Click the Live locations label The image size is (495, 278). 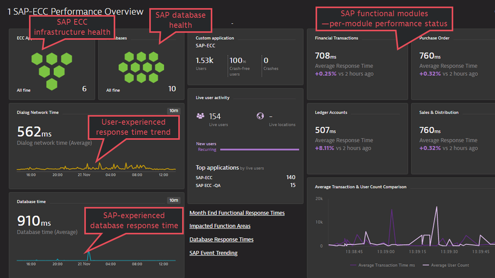[282, 125]
